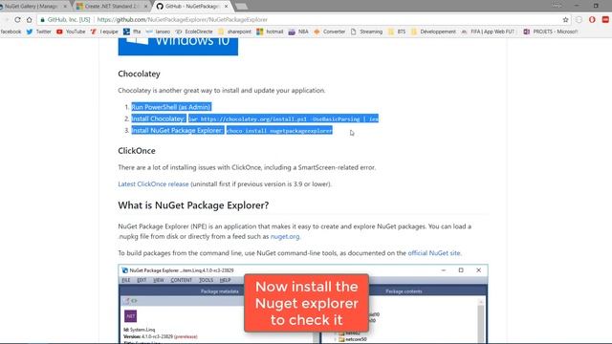Image resolution: width=612 pixels, height=344 pixels.
Task: Open the BTS bookmark folder
Action: coord(397,32)
